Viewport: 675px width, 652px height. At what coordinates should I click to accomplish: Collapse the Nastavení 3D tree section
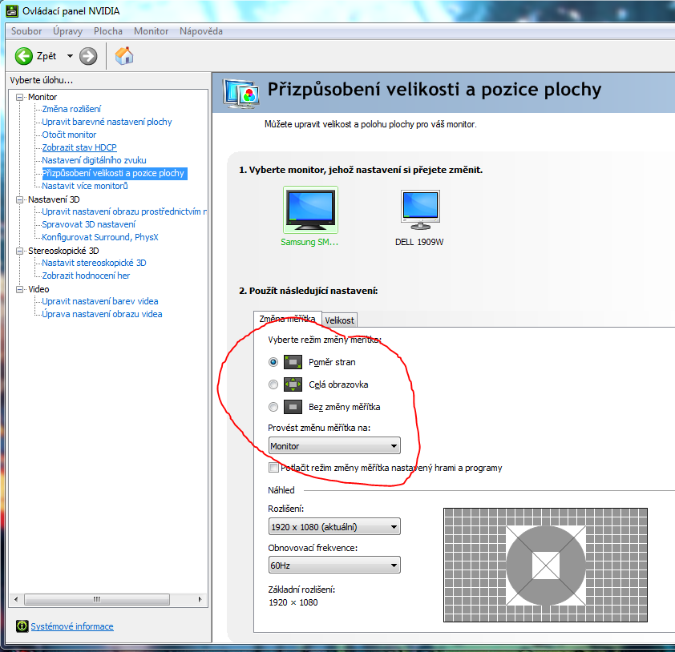click(x=20, y=199)
